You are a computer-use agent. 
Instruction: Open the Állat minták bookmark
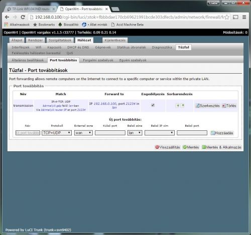coord(95,25)
